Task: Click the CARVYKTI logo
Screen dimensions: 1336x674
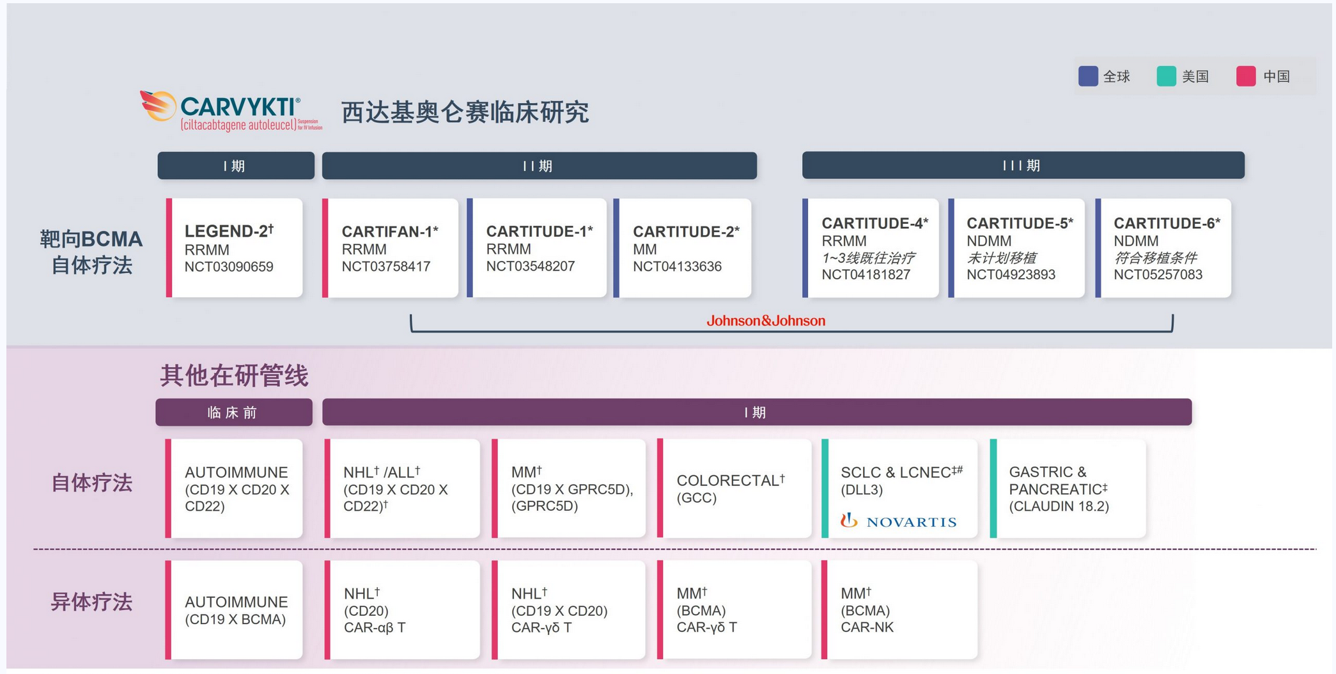Action: click(231, 111)
